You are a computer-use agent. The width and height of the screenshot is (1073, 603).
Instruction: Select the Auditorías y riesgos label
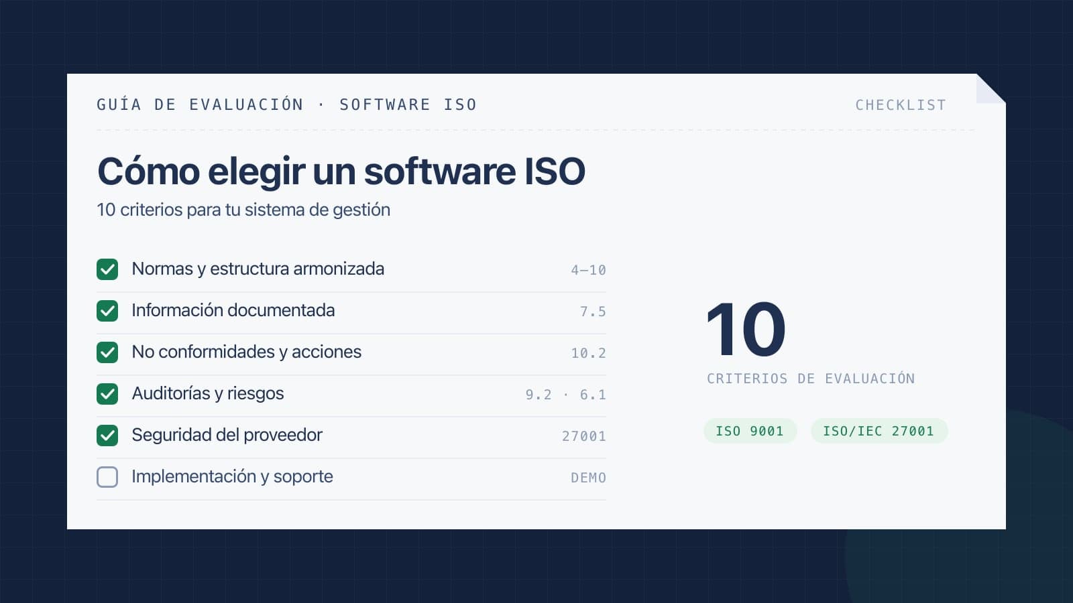pos(208,393)
